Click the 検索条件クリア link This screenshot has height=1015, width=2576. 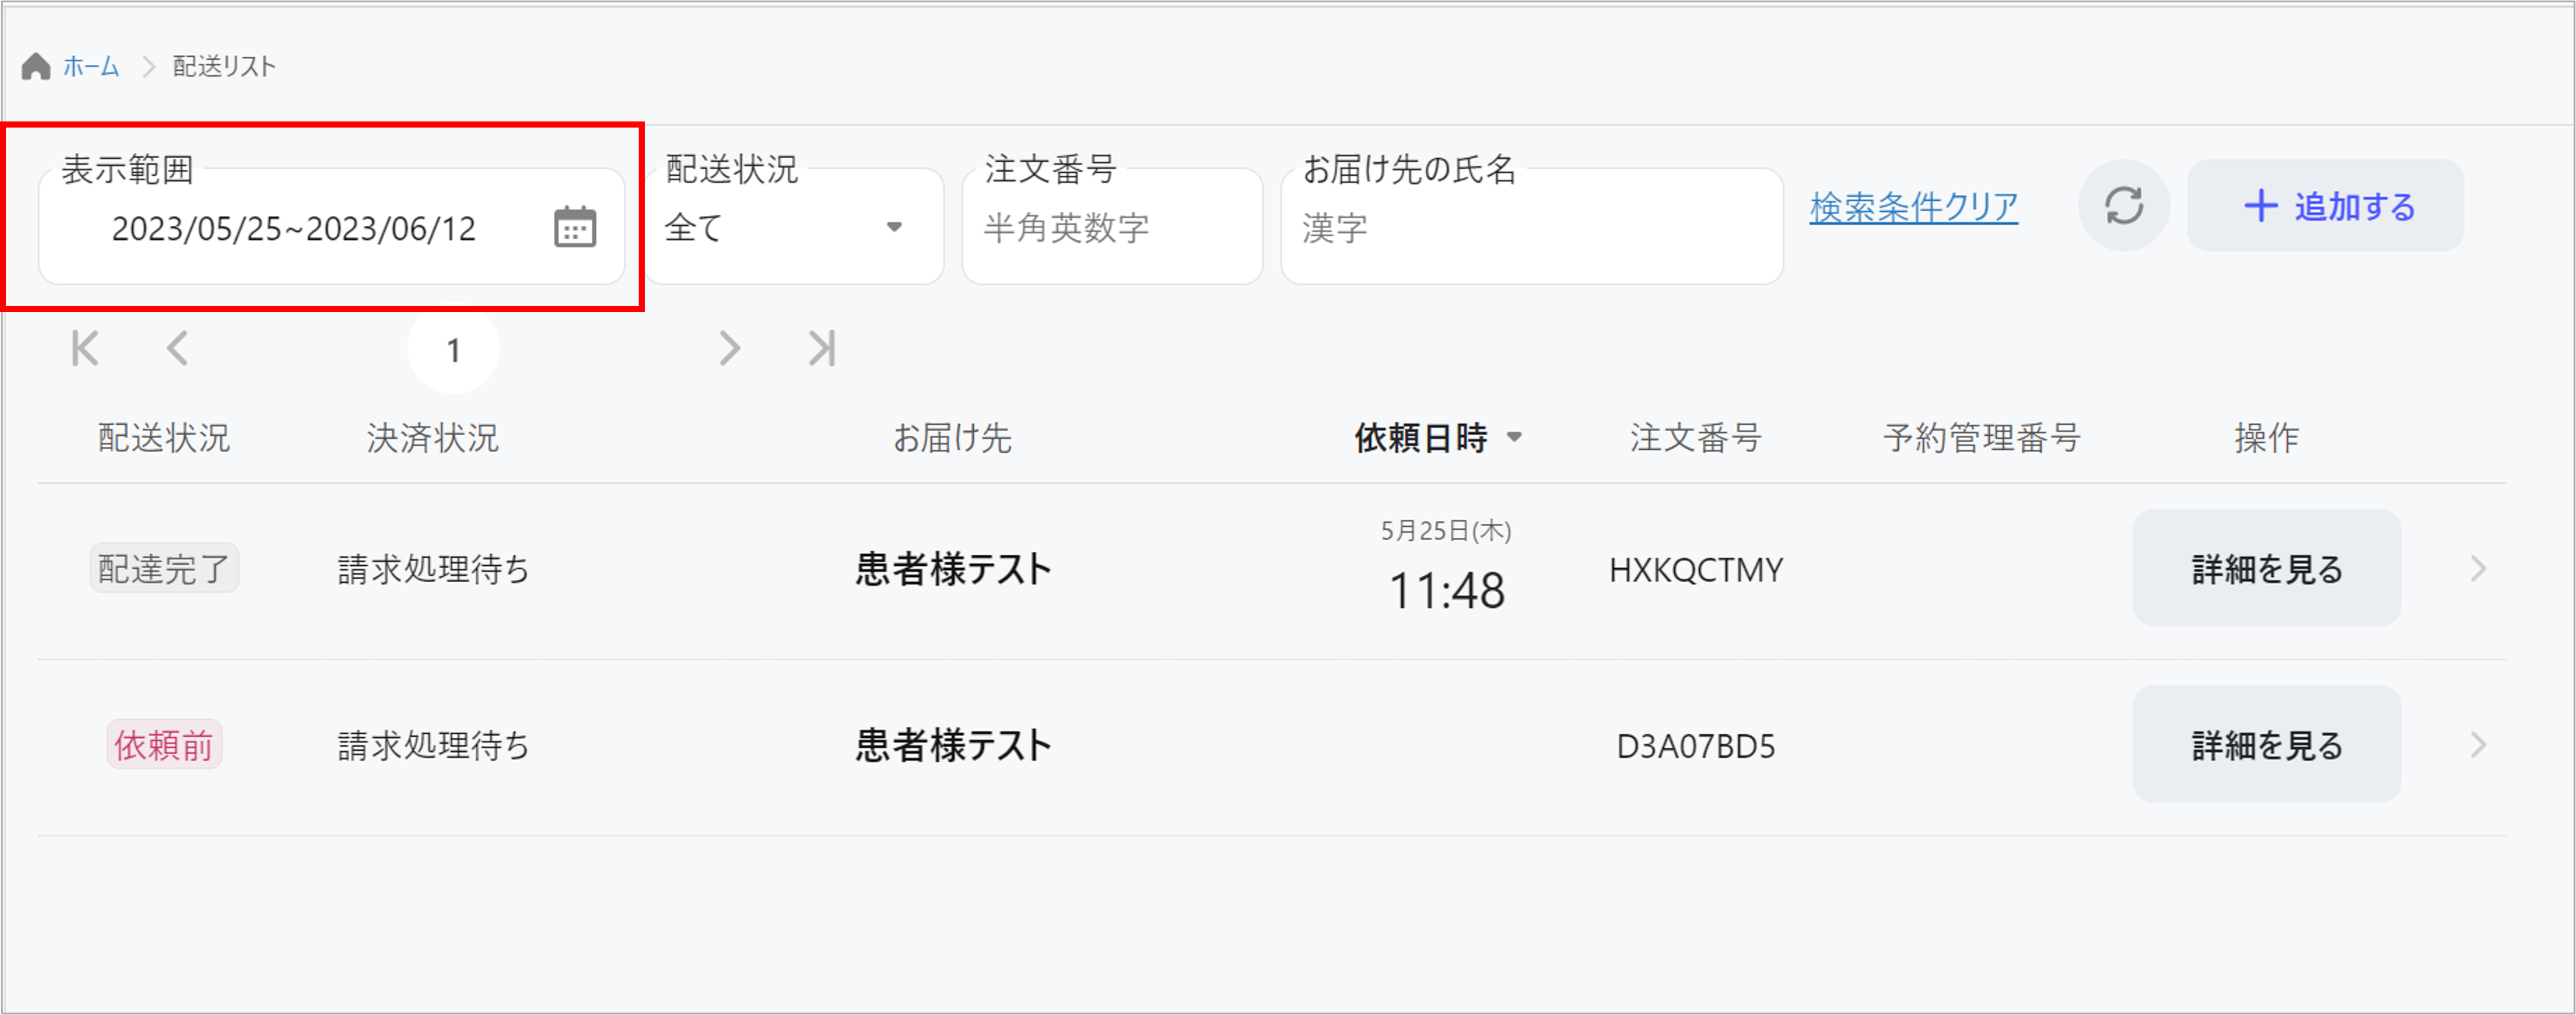click(x=1913, y=207)
